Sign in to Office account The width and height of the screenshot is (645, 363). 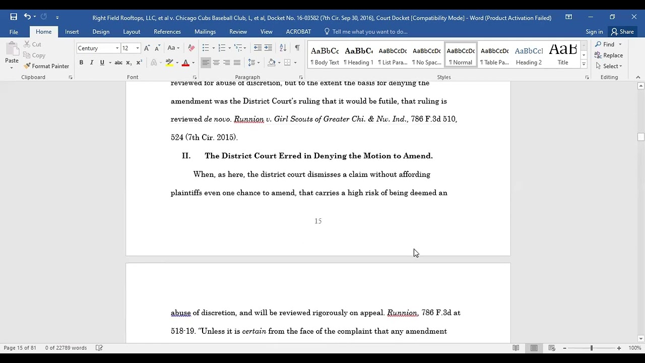(595, 32)
